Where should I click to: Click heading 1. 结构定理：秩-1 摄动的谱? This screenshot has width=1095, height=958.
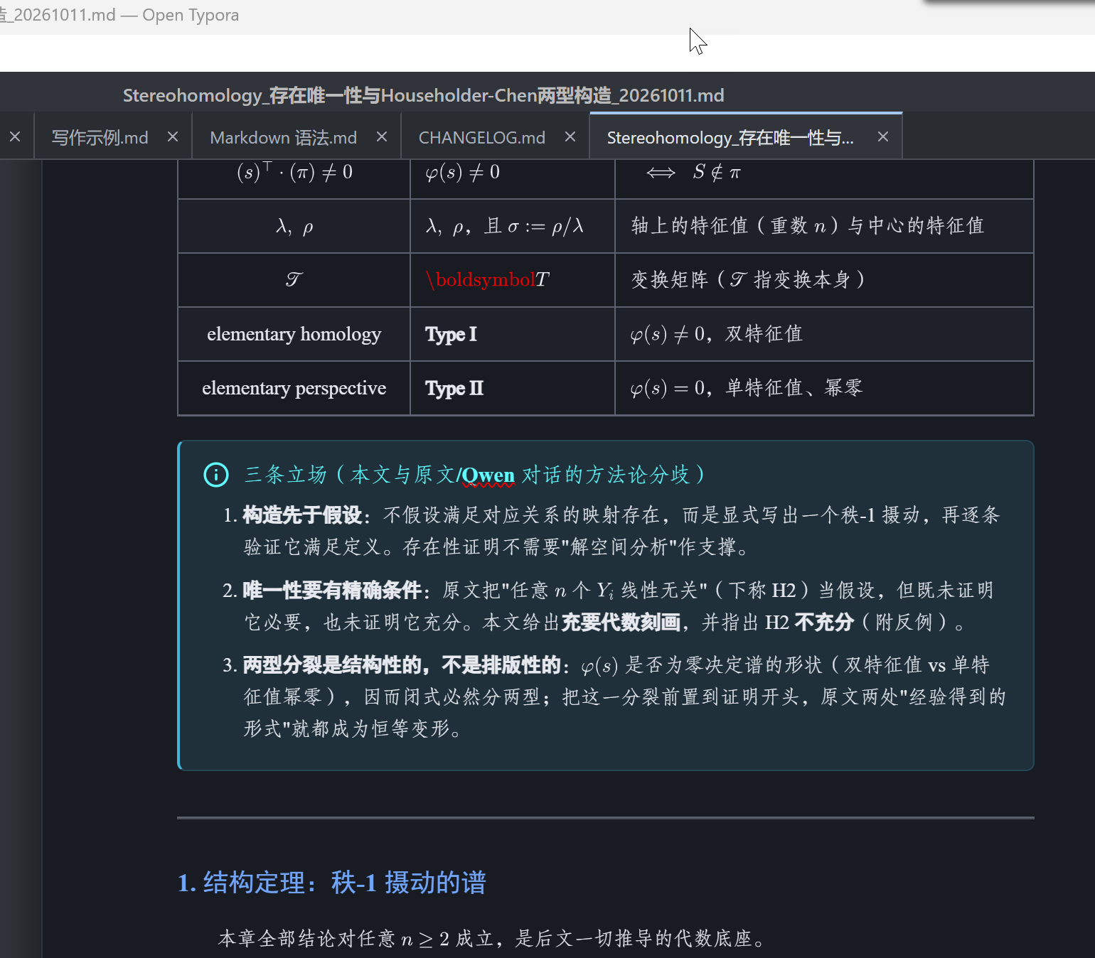coord(331,883)
